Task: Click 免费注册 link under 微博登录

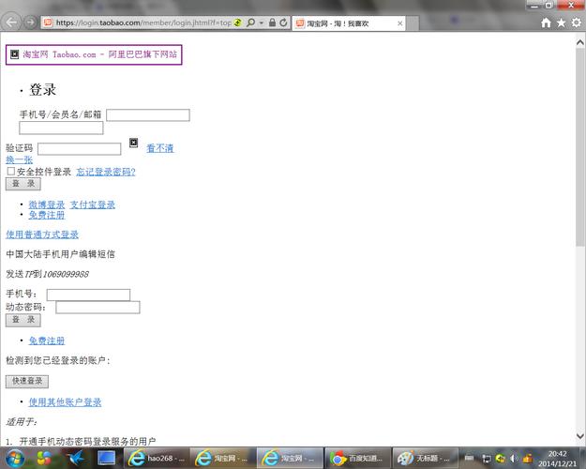Action: coord(47,215)
